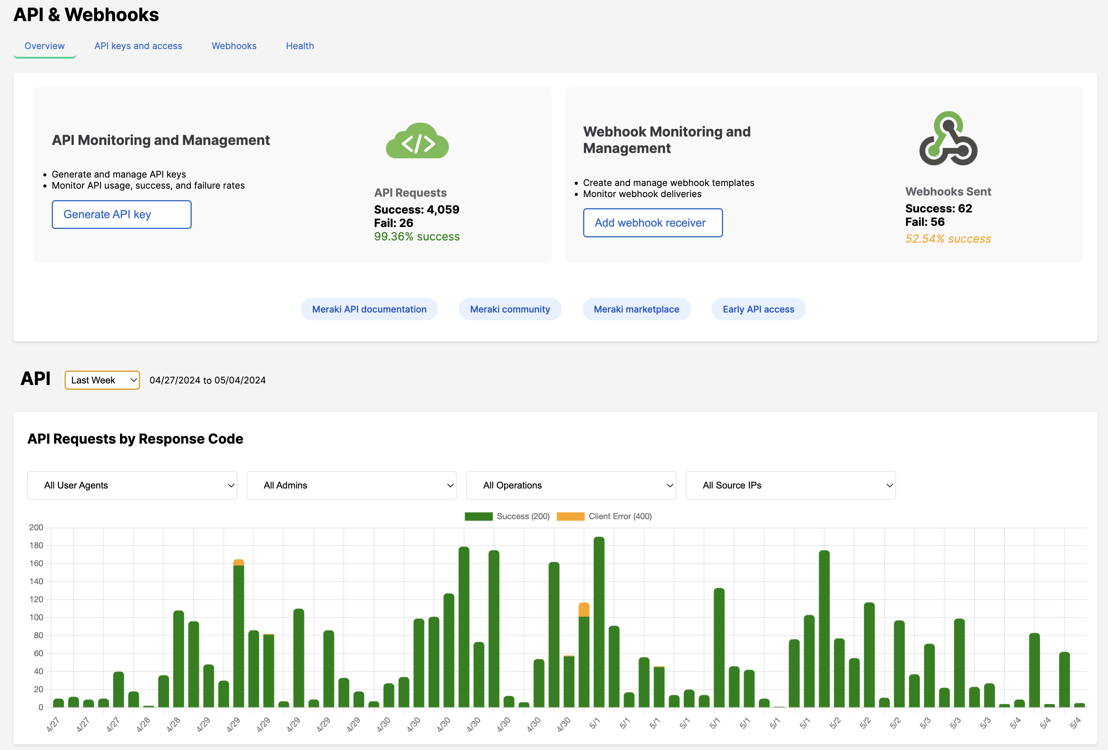Click the green API cloud code icon
Viewport: 1108px width, 750px height.
click(417, 141)
